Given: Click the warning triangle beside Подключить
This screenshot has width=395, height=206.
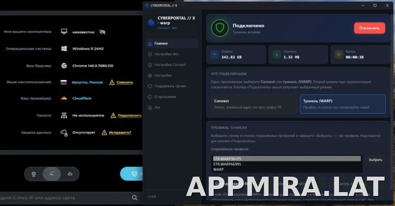Looking at the screenshot, I should pos(113,115).
